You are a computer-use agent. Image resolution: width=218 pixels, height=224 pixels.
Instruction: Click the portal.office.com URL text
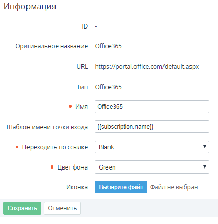pyautogui.click(x=147, y=67)
